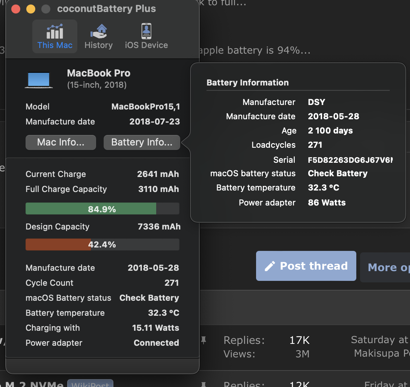410x387 pixels.
Task: Click the pencil icon on Post thread
Action: pos(270,266)
